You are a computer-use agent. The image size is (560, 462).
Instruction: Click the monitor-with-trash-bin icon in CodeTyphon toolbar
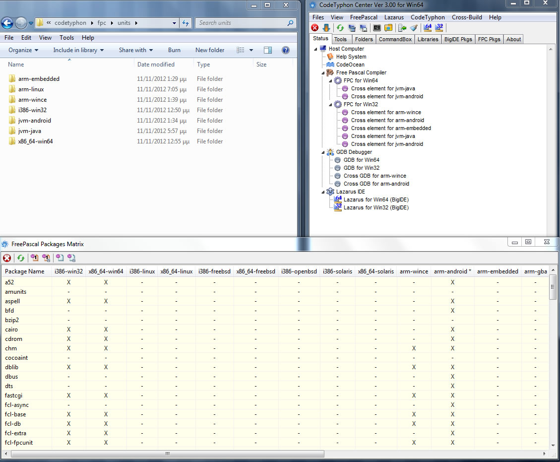[352, 28]
